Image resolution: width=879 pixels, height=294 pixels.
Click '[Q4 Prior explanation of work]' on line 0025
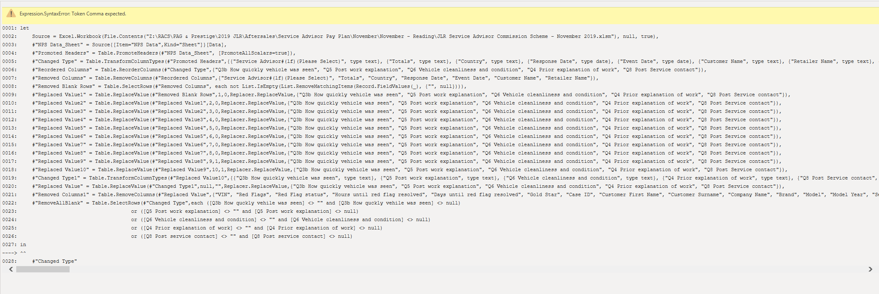(188, 228)
